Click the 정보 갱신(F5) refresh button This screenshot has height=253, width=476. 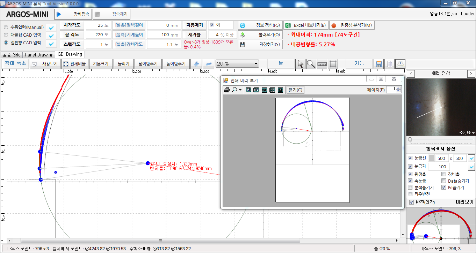tap(259, 25)
